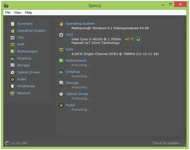Click the Storage hard drive icon in sidebar

13,65
